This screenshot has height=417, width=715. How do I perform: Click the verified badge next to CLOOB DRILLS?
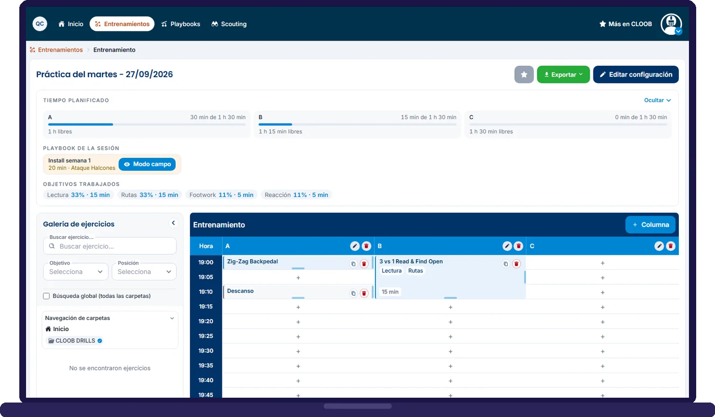pyautogui.click(x=100, y=341)
